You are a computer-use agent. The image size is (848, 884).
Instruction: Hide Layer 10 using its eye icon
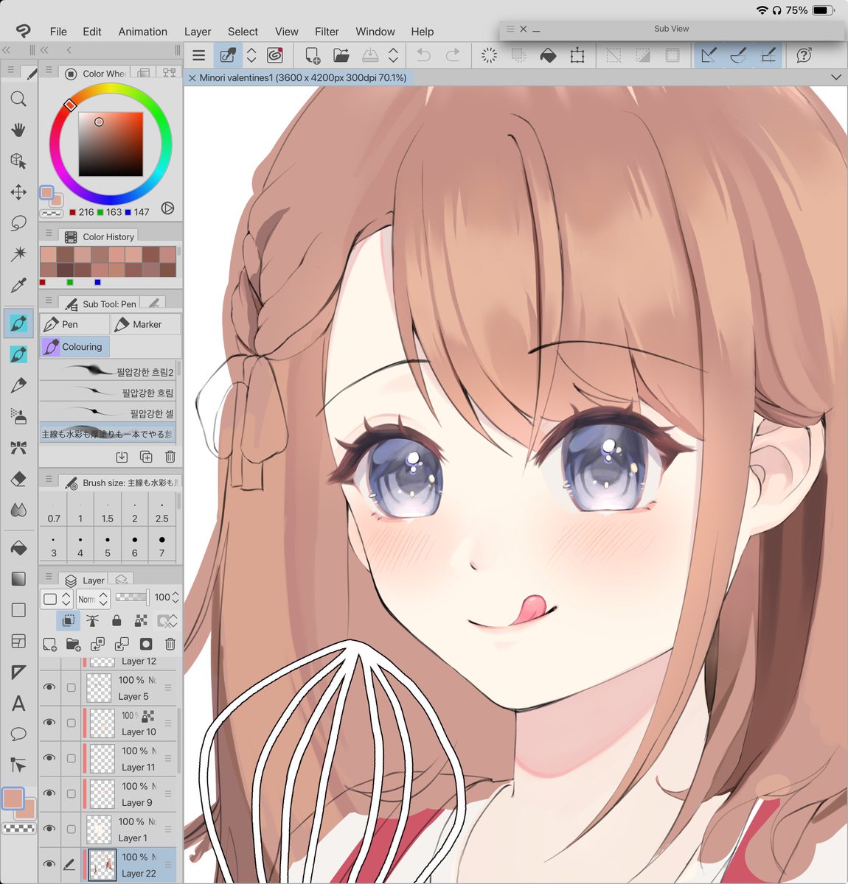click(49, 723)
